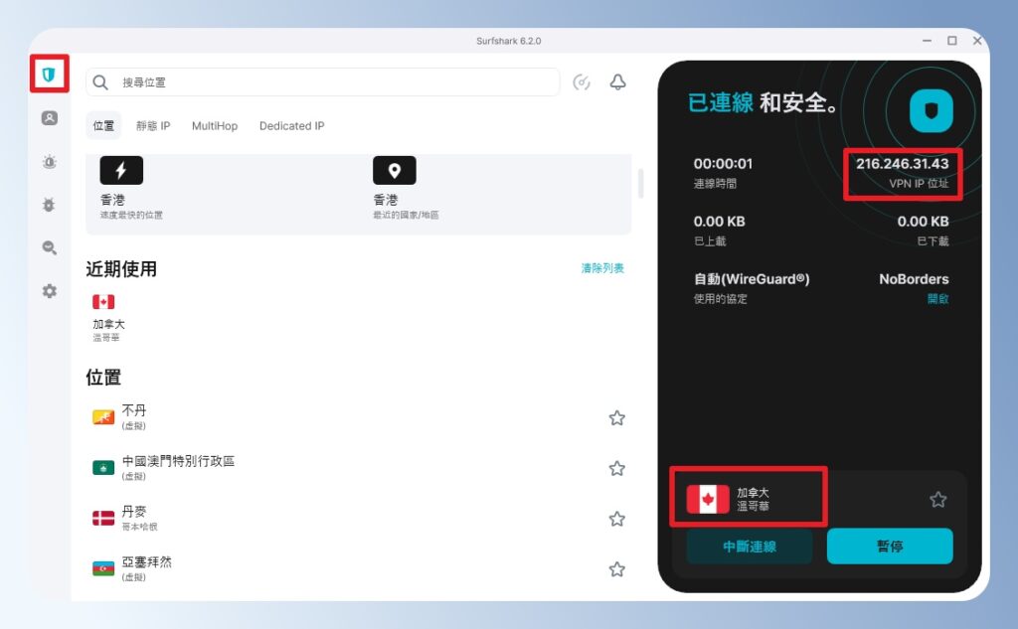Pause the connection using 暫停
The height and width of the screenshot is (629, 1018).
890,547
